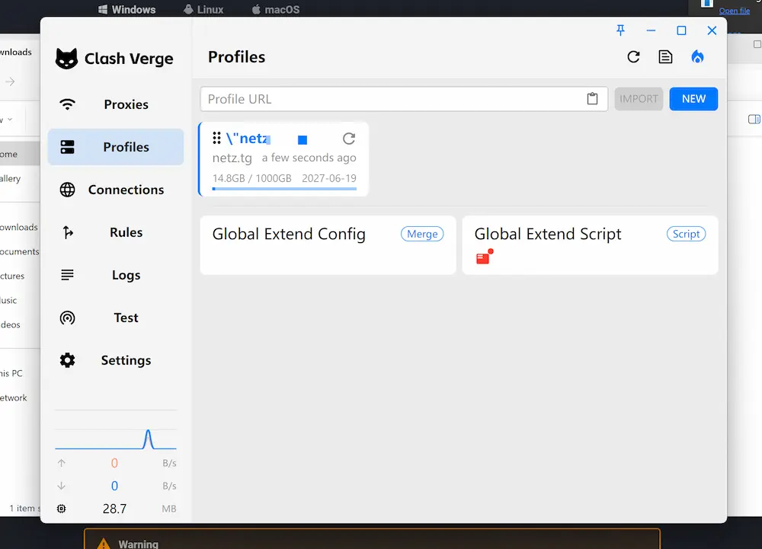762x549 pixels.
Task: Click the clipboard paste icon in URL field
Action: pos(592,99)
